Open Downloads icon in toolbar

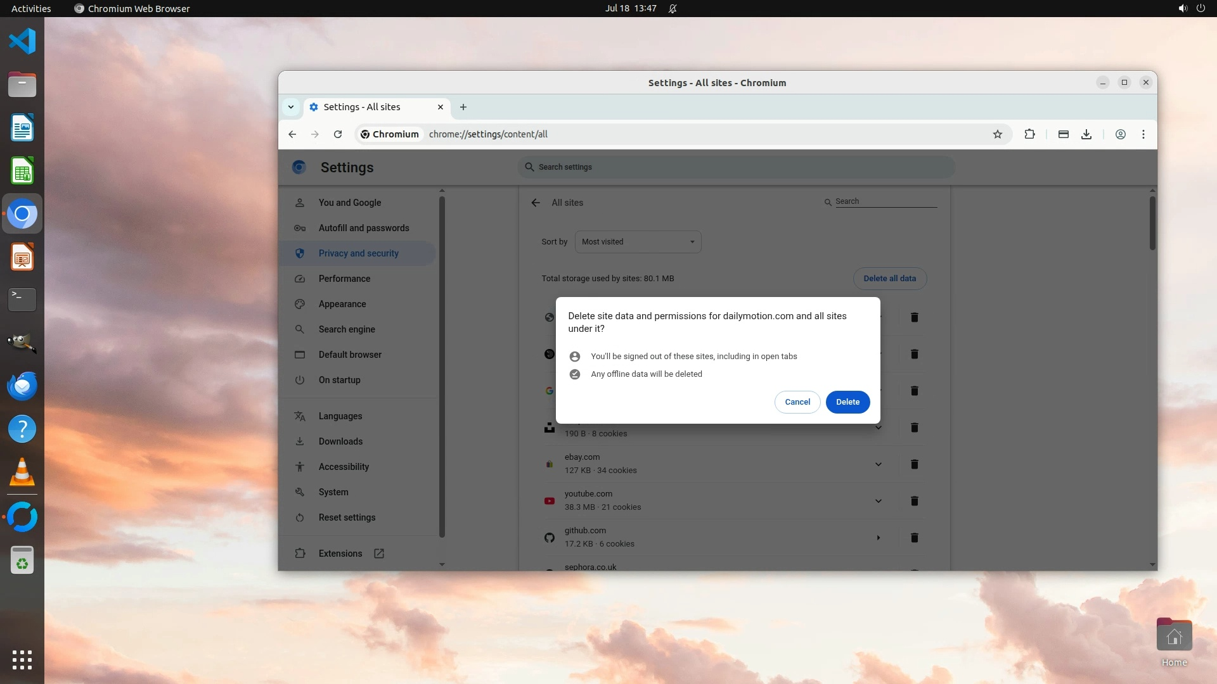1086,134
